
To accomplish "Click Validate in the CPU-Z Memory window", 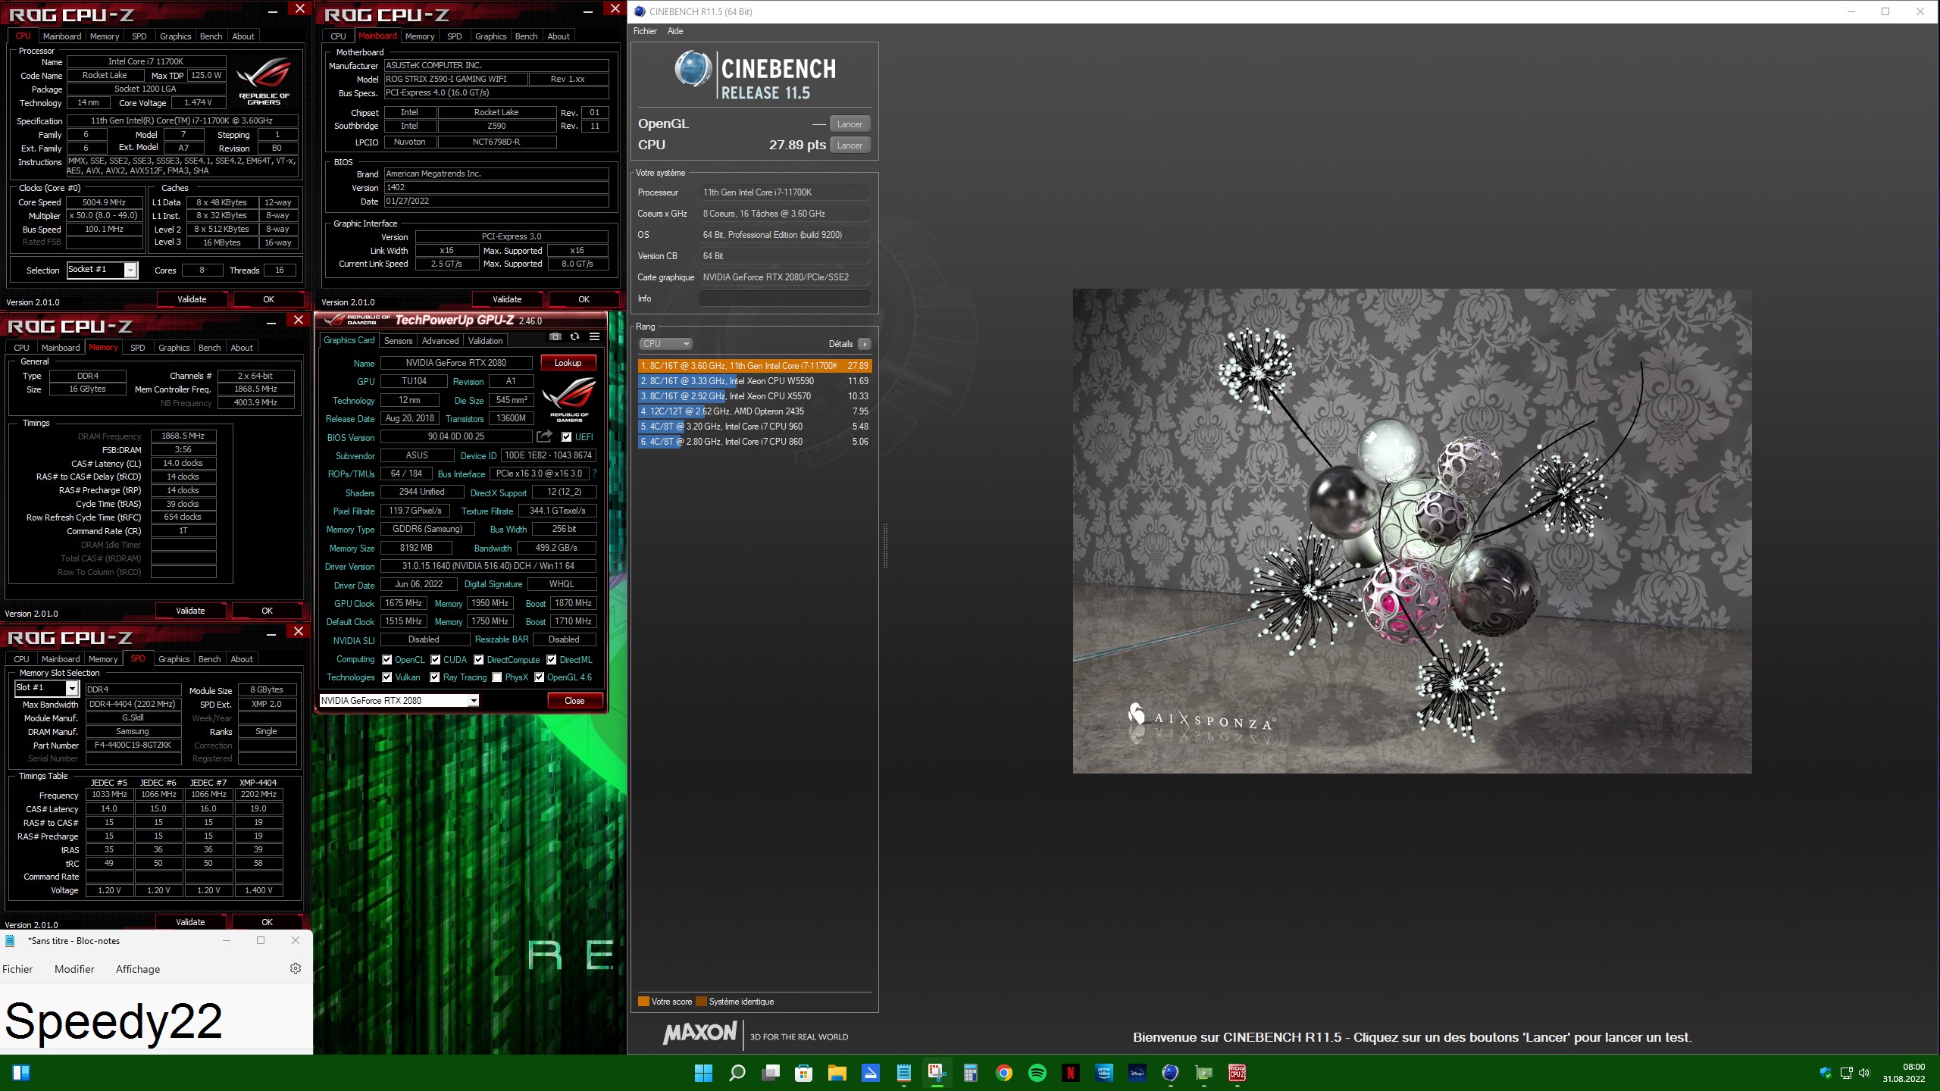I will pyautogui.click(x=190, y=611).
